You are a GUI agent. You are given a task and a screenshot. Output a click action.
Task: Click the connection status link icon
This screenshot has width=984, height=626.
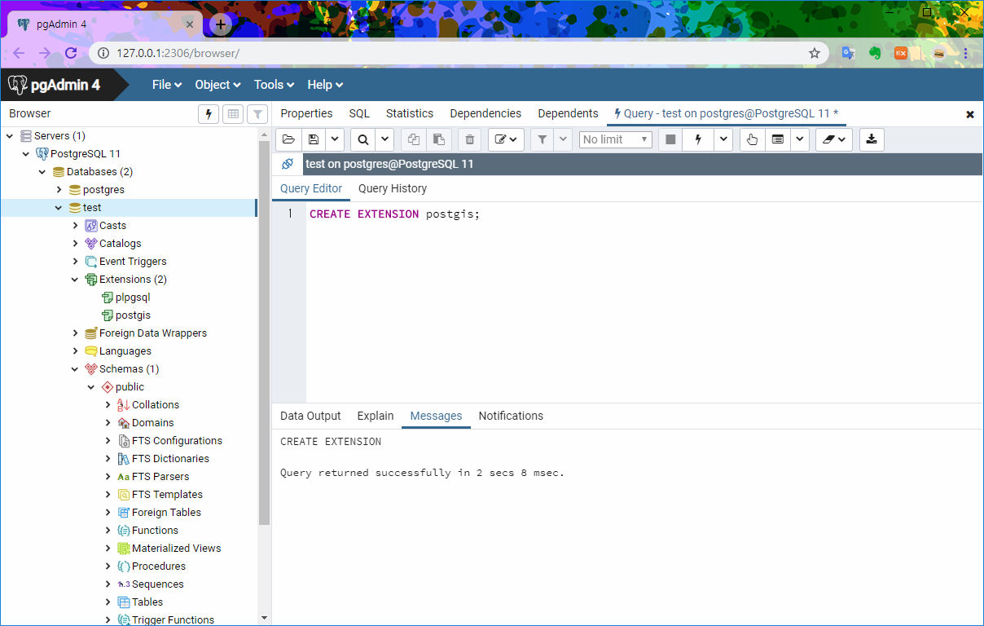288,164
